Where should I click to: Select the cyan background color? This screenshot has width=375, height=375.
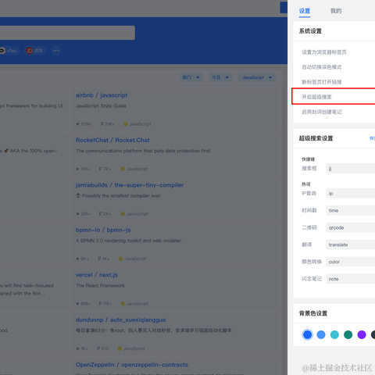(x=334, y=334)
